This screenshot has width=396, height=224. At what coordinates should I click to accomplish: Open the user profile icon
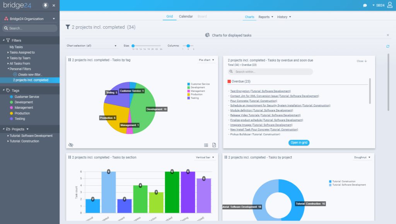(390, 5)
